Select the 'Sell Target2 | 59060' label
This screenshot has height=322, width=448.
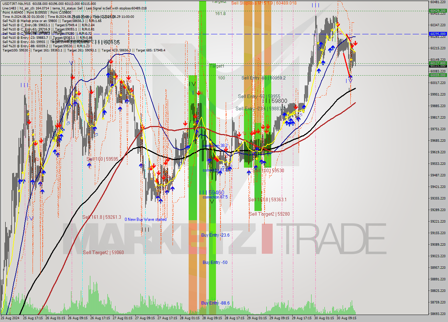pyautogui.click(x=103, y=252)
